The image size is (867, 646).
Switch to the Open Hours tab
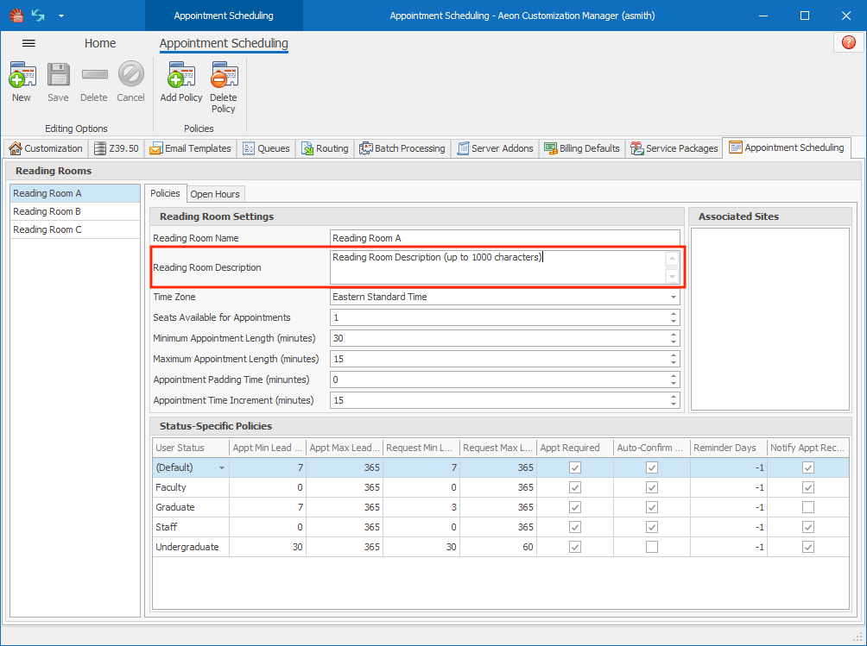[215, 194]
